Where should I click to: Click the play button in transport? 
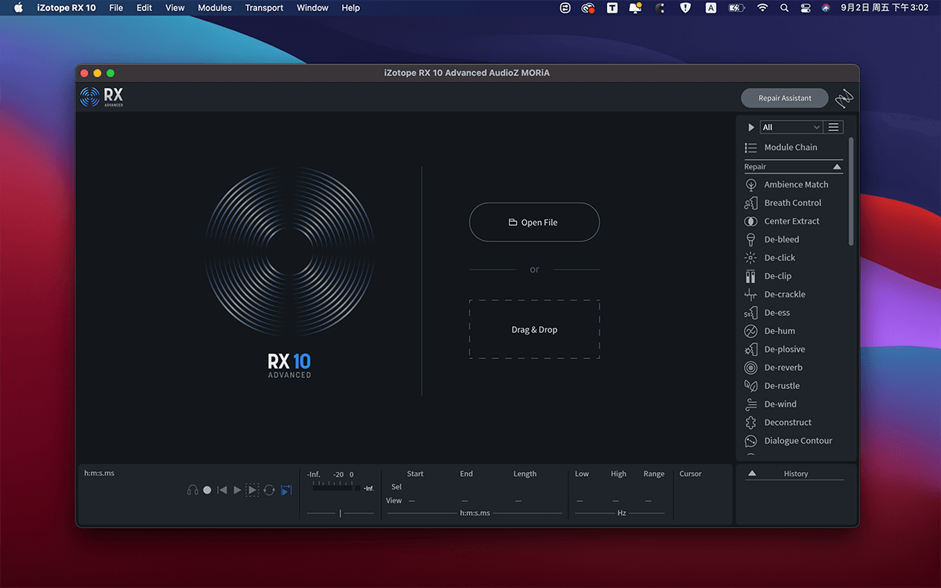click(x=238, y=490)
